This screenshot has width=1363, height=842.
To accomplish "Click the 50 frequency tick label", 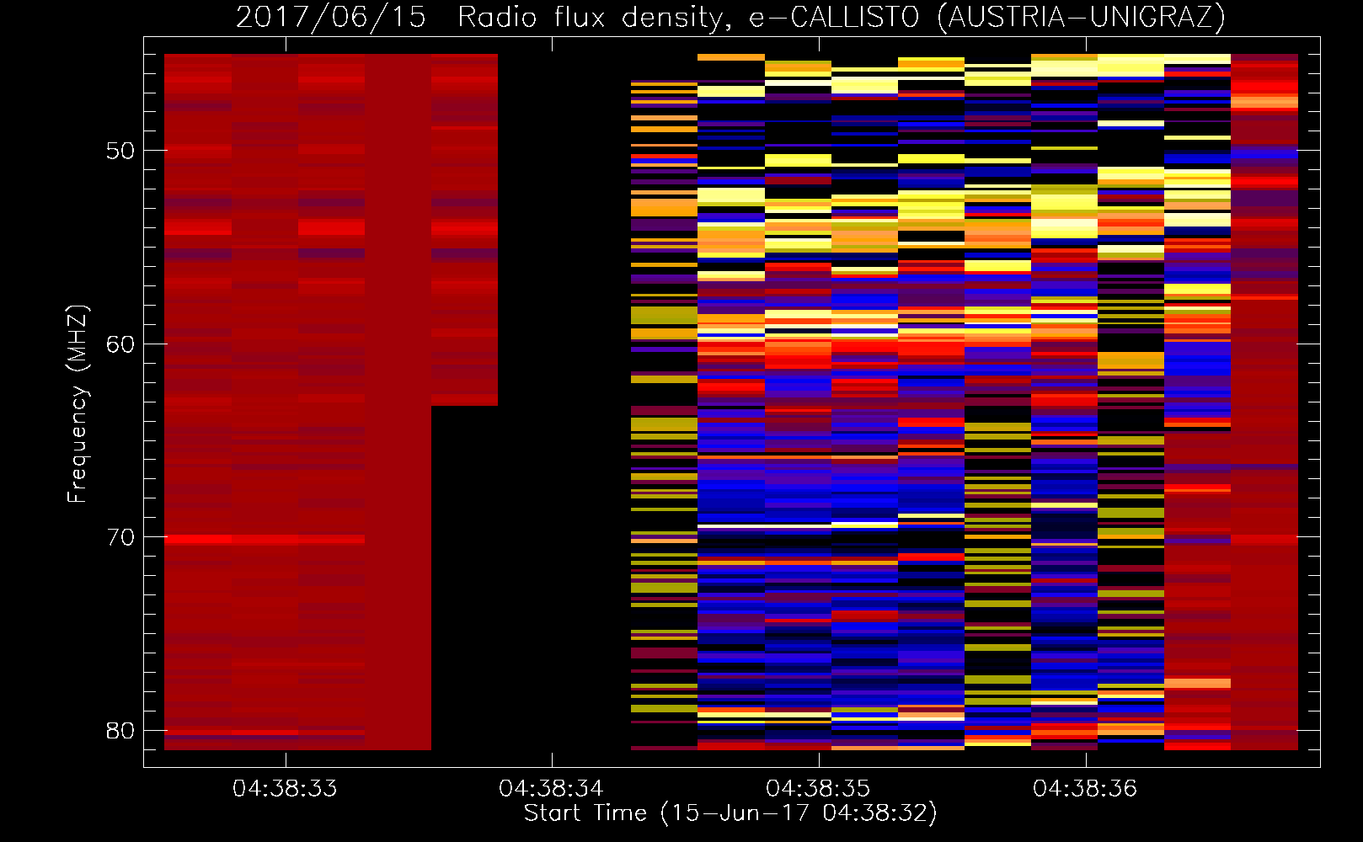I will click(120, 151).
